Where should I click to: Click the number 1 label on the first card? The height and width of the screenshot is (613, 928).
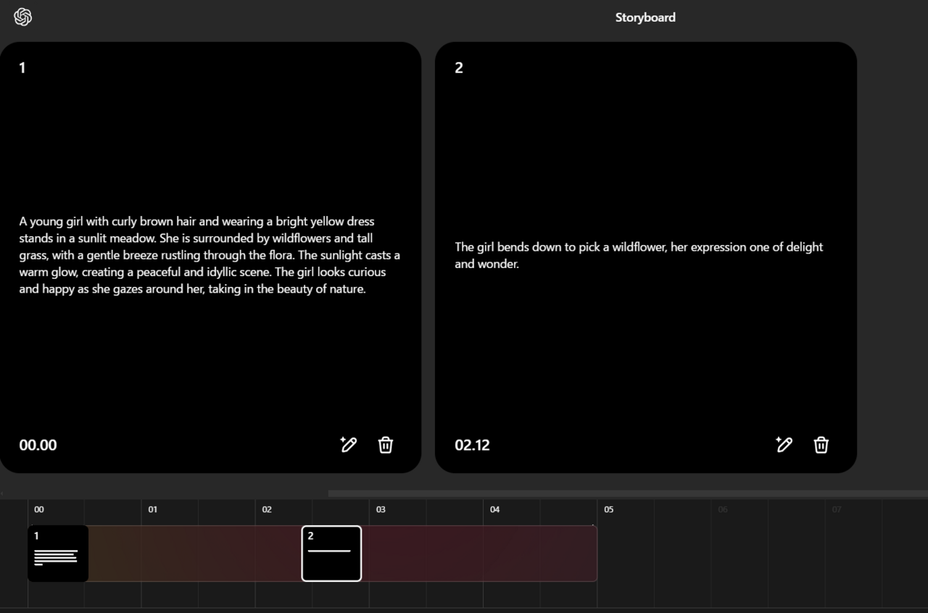[x=22, y=67]
